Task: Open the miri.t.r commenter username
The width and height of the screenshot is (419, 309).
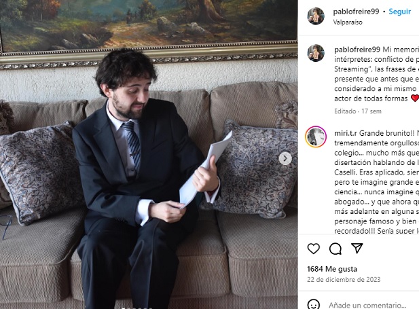Action: point(346,133)
